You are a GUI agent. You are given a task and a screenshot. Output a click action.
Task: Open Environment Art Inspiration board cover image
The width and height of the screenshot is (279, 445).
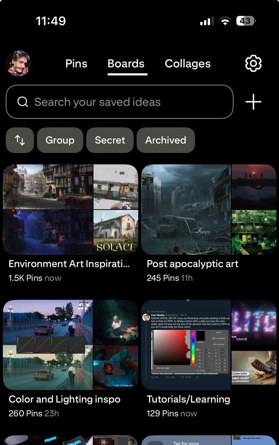(48, 210)
